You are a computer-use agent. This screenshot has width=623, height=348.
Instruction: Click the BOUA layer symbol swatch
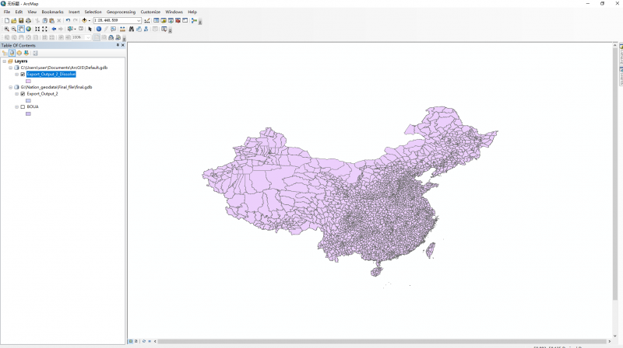tap(28, 113)
